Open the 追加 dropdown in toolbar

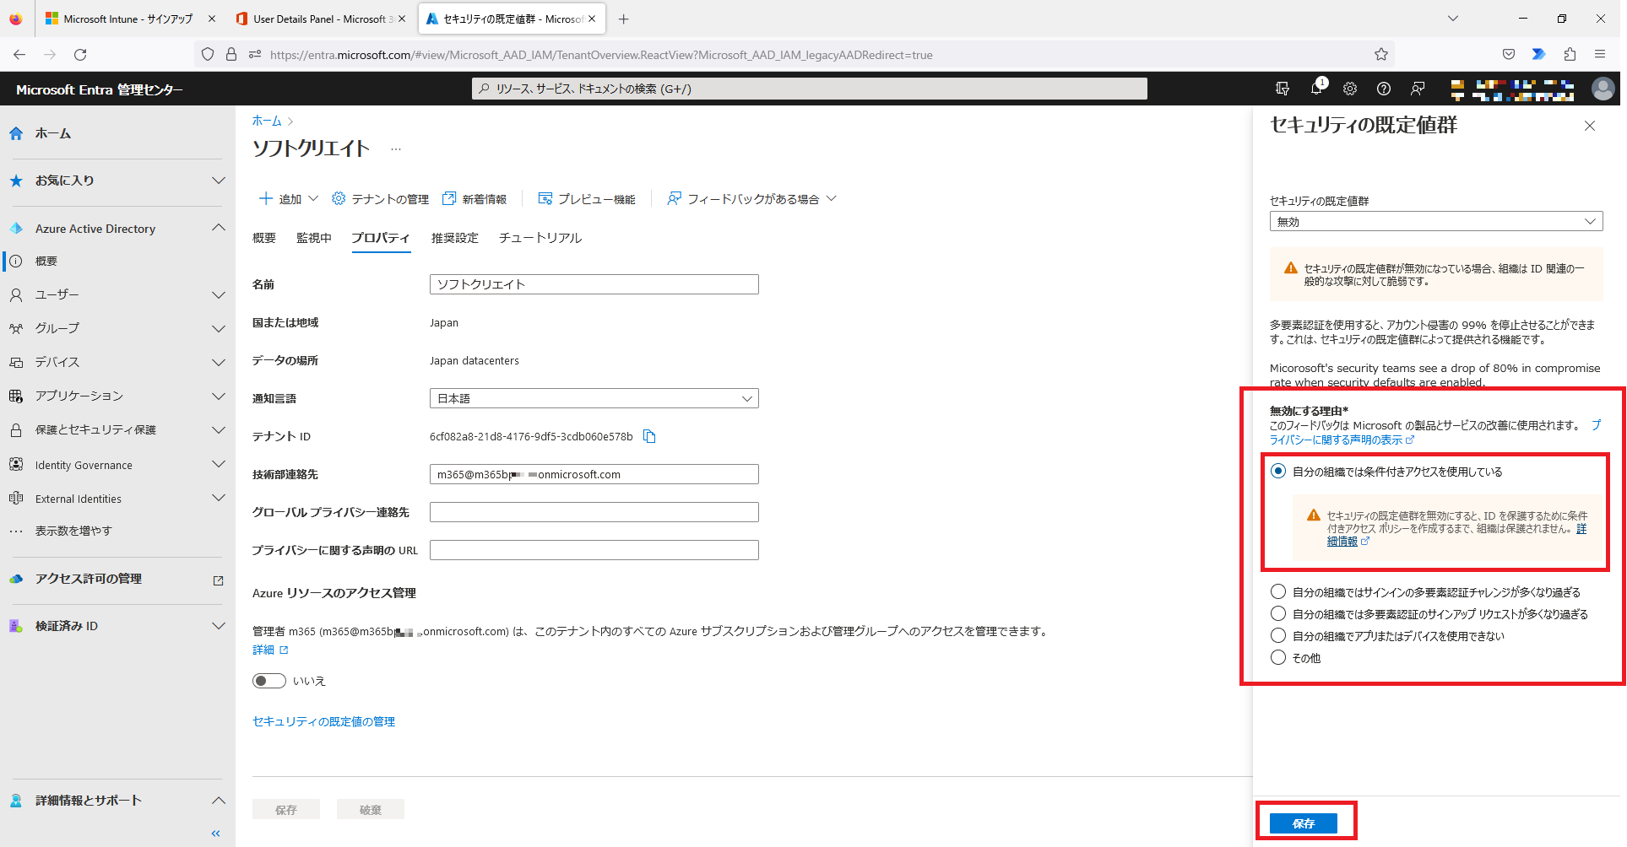tap(288, 199)
